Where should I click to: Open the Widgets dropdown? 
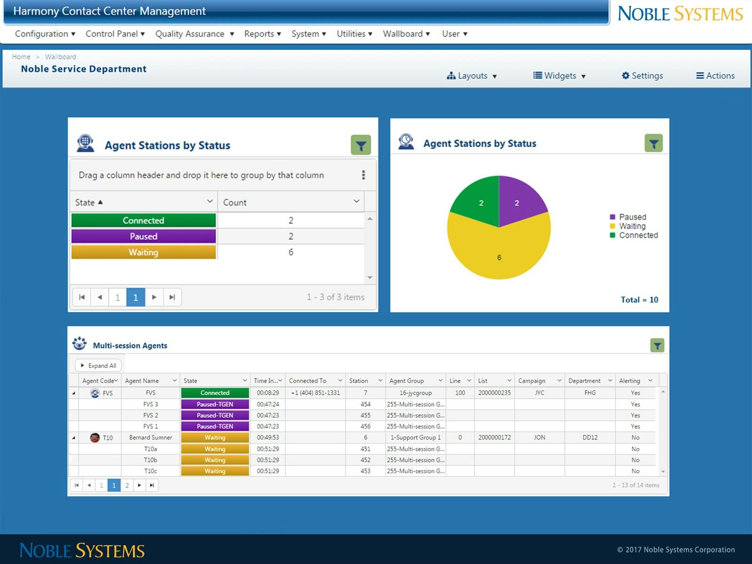tap(559, 76)
